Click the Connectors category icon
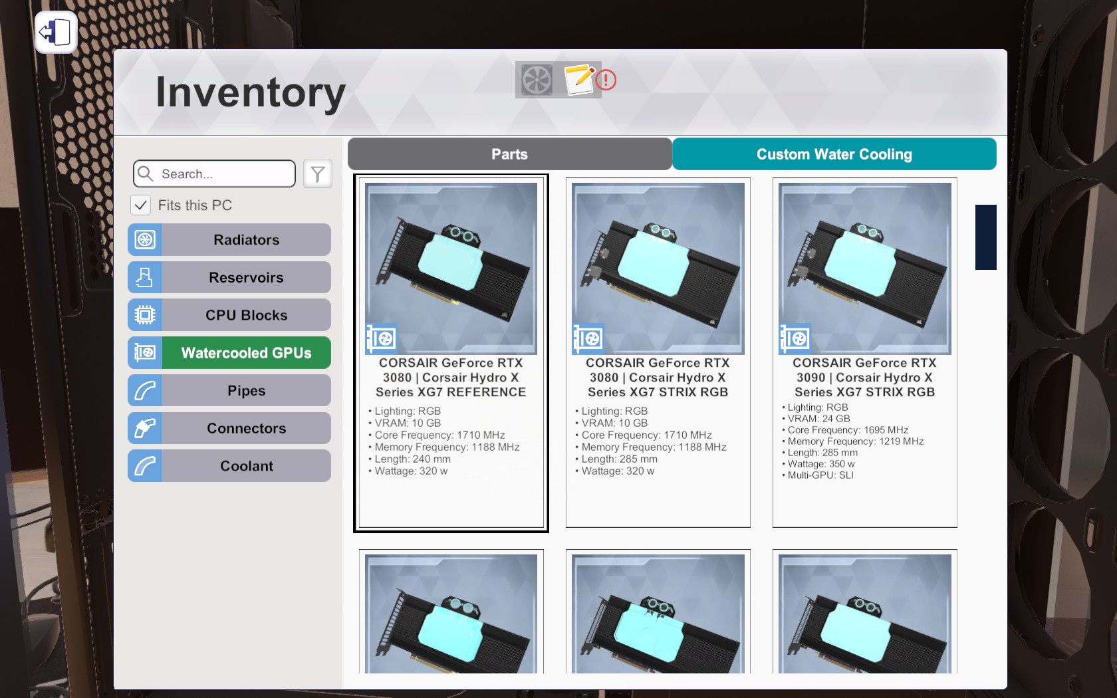The width and height of the screenshot is (1117, 698). coord(145,428)
